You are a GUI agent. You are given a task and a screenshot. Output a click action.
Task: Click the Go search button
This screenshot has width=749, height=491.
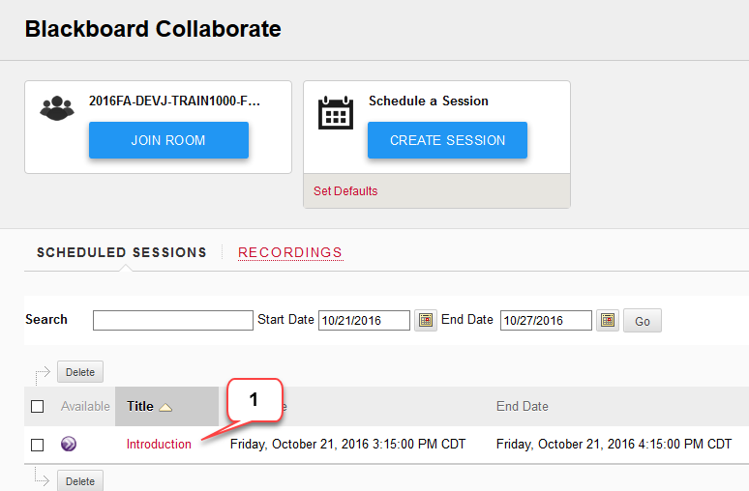(x=642, y=321)
